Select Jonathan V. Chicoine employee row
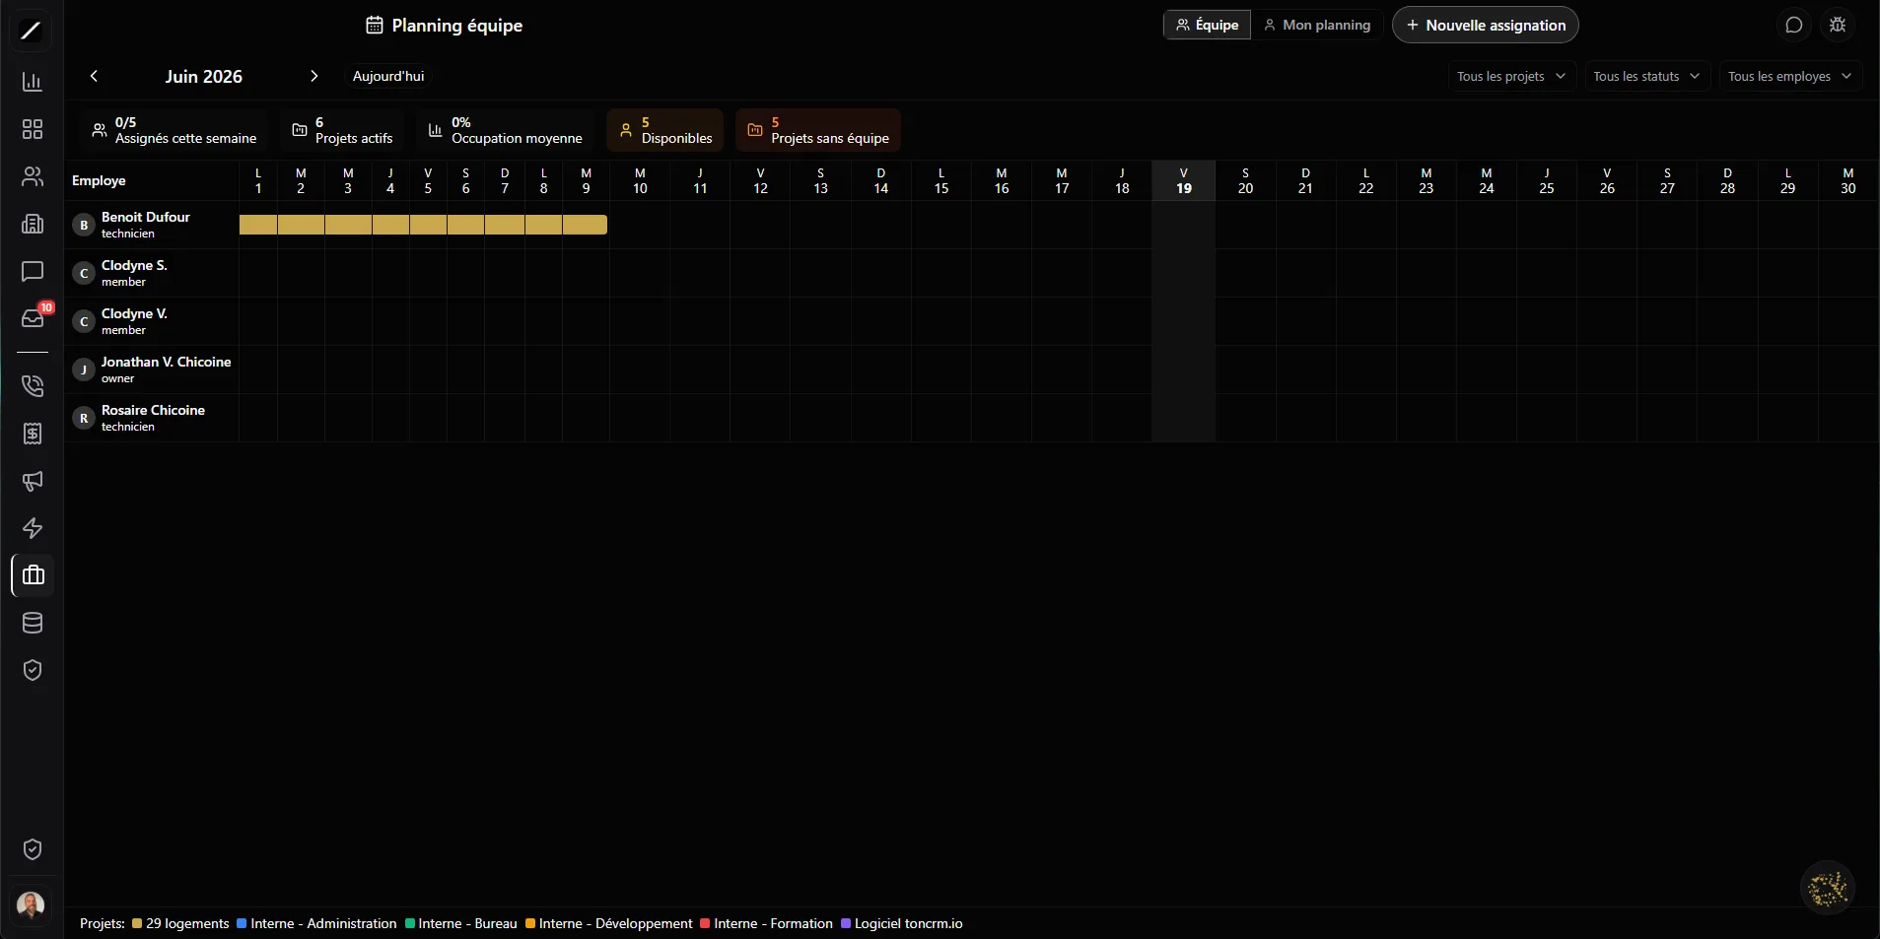The width and height of the screenshot is (1880, 939). pyautogui.click(x=153, y=369)
